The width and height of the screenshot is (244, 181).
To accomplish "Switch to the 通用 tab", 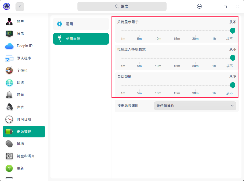I will [81, 24].
